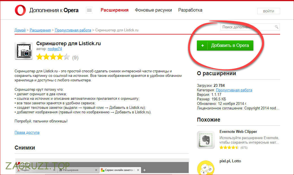Click the Evernote rating count (675)
The height and width of the screenshot is (175, 294).
(244, 148)
